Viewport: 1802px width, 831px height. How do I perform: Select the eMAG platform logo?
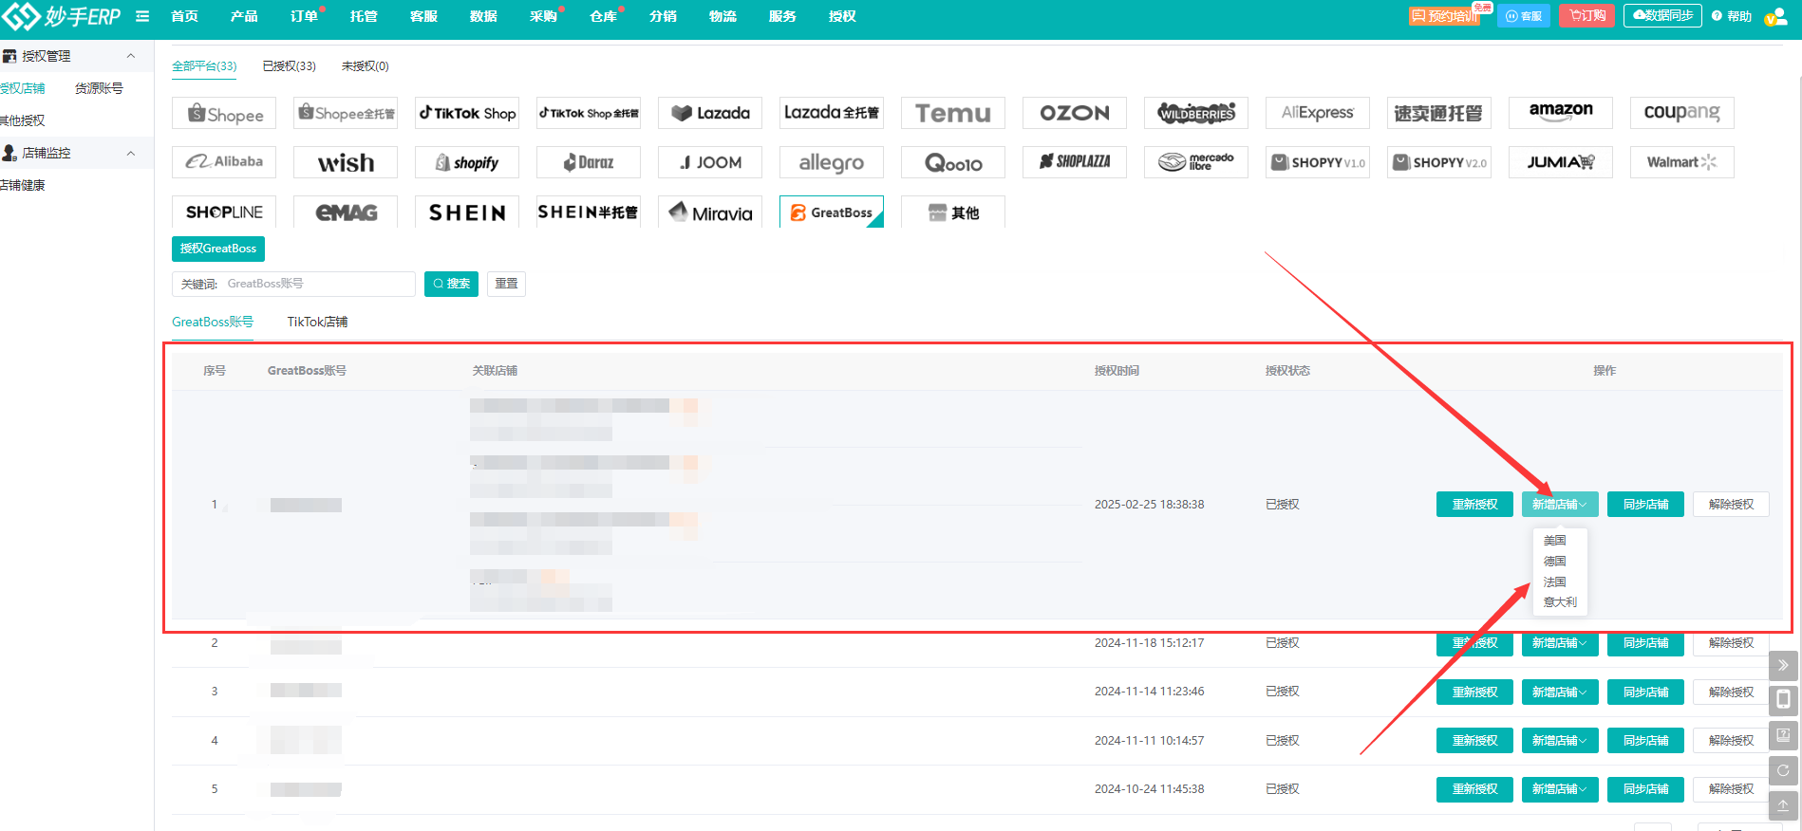[x=346, y=212]
